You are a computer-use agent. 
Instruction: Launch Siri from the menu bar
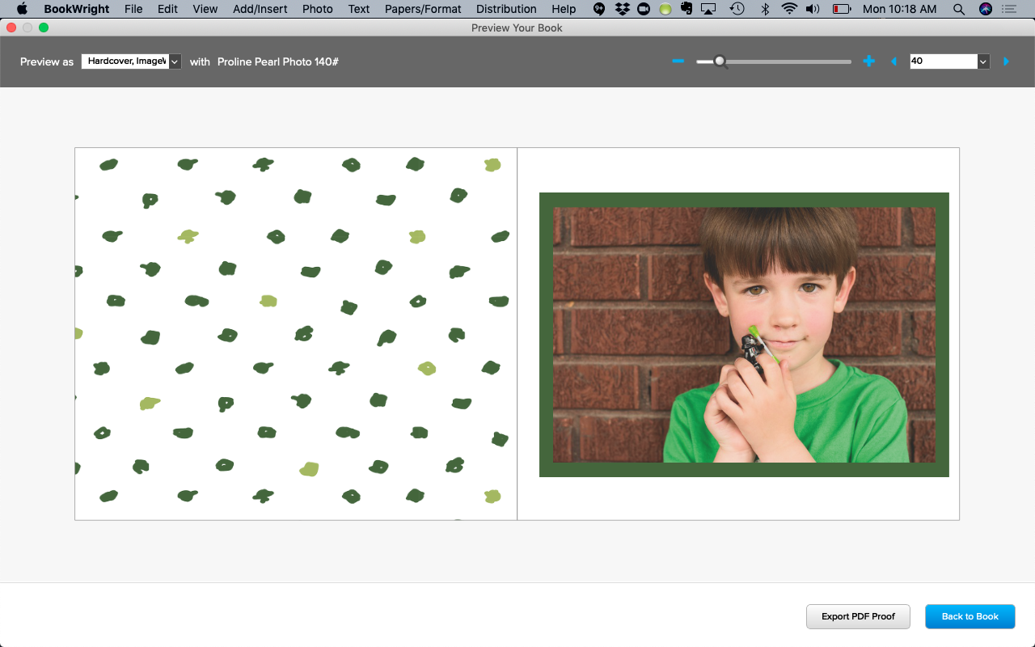(985, 9)
